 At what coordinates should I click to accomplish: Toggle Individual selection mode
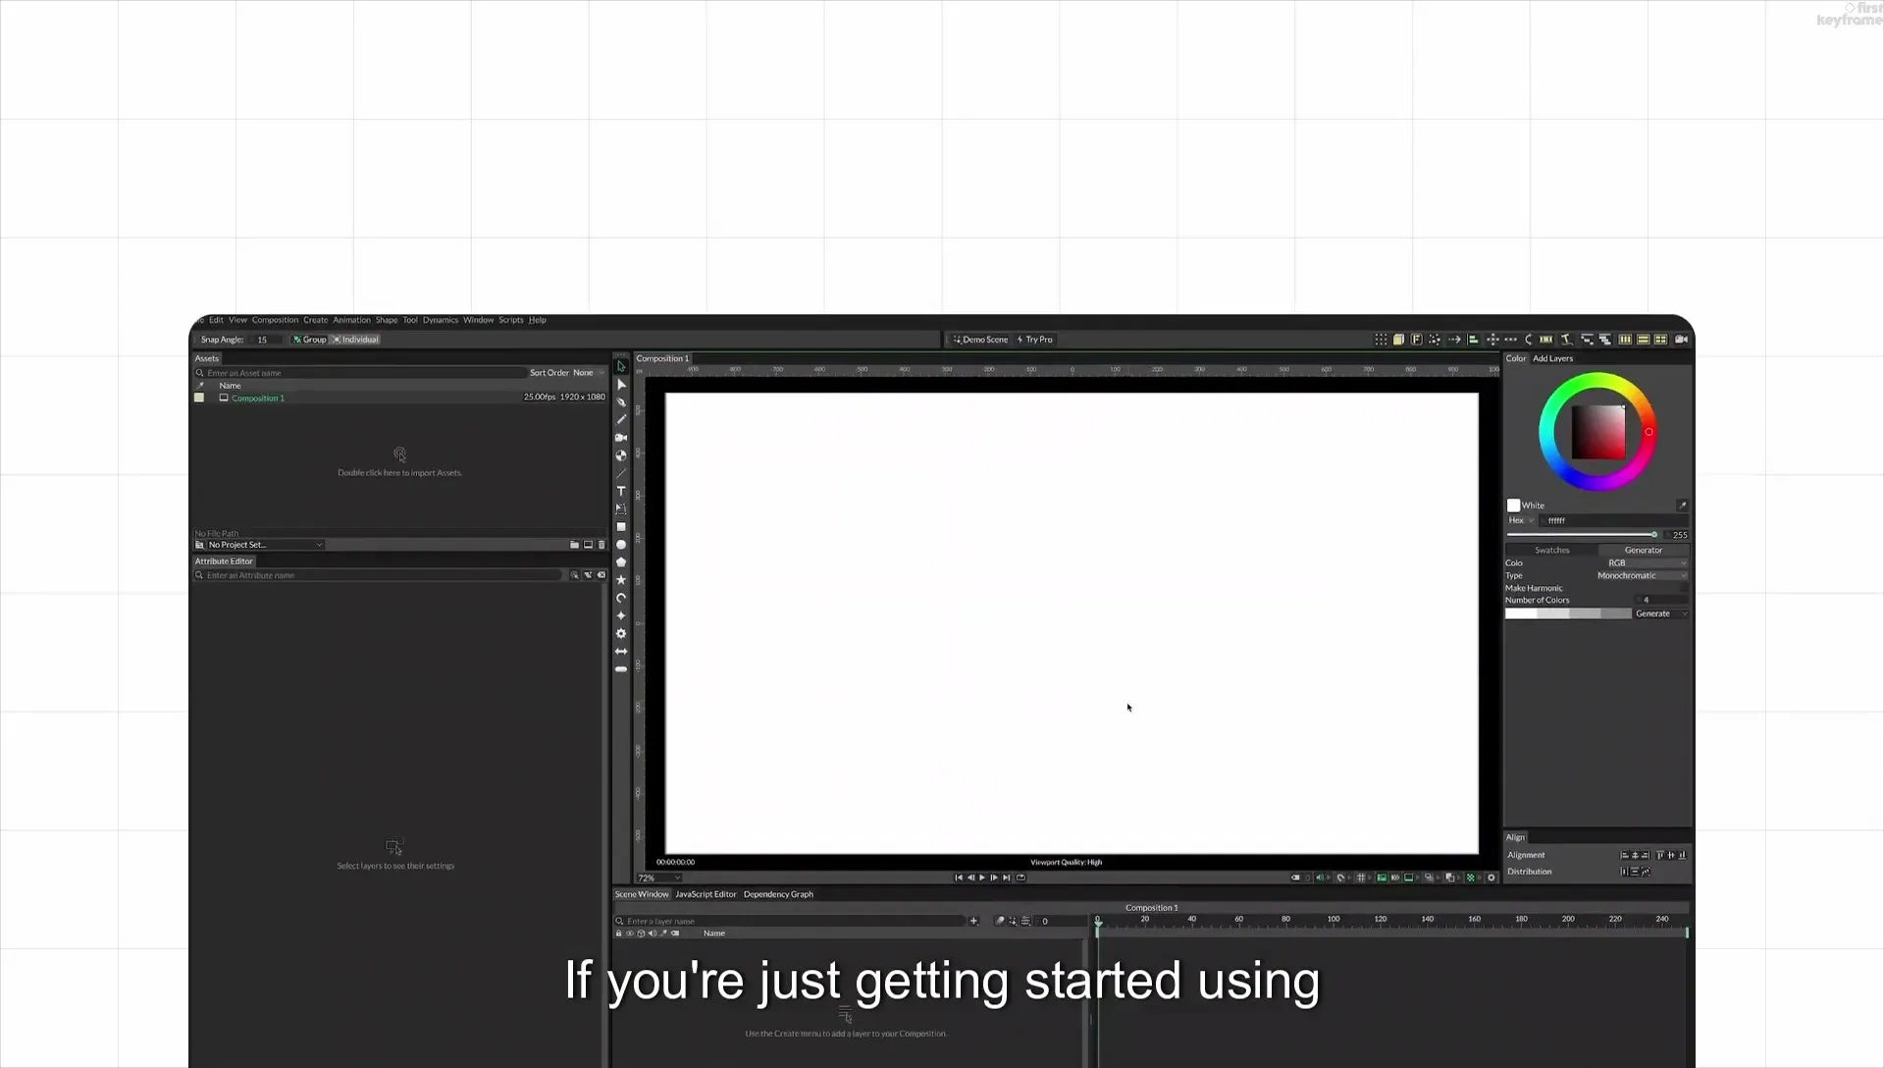click(355, 340)
